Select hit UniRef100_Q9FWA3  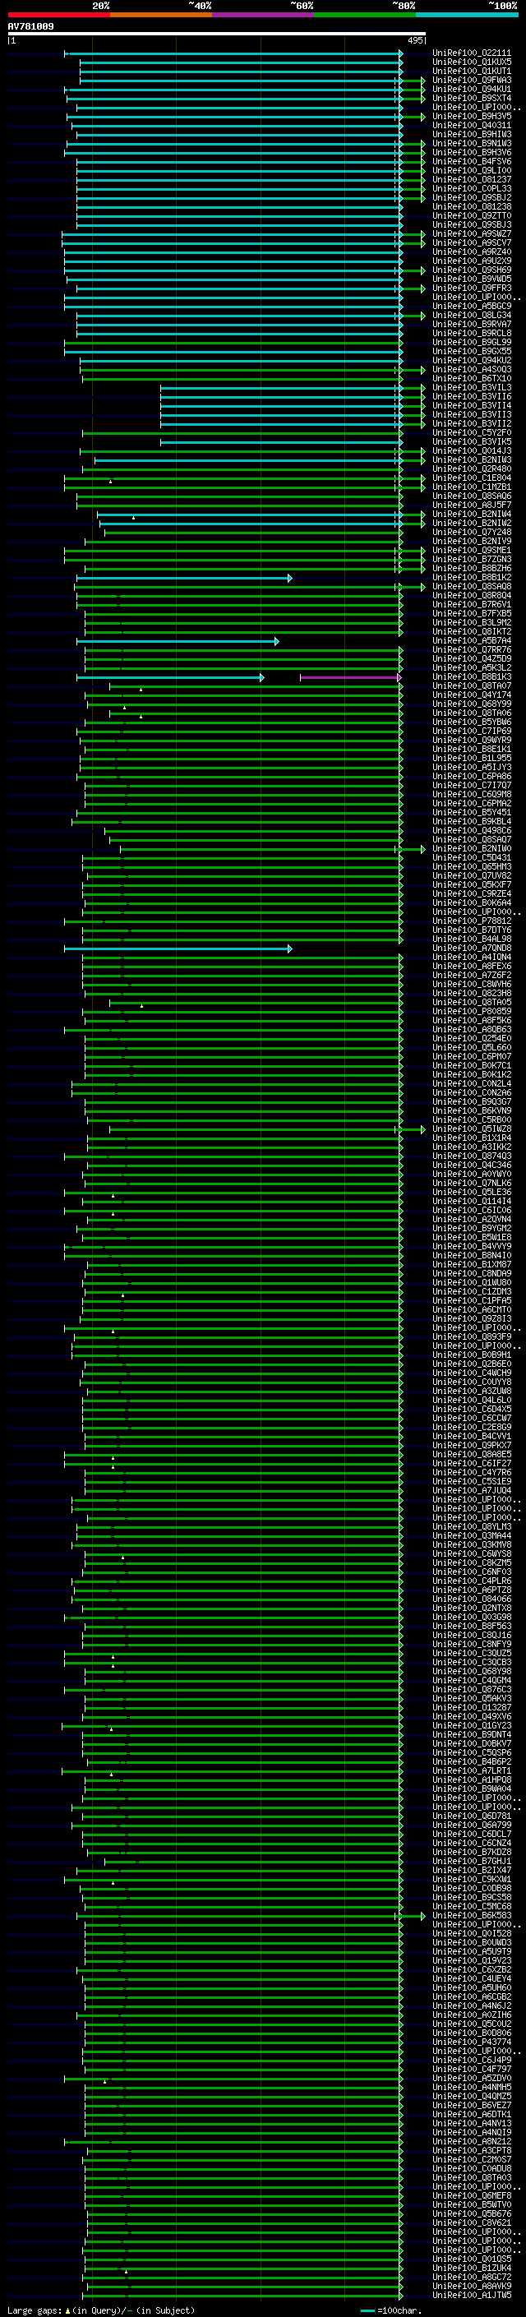pos(471,80)
